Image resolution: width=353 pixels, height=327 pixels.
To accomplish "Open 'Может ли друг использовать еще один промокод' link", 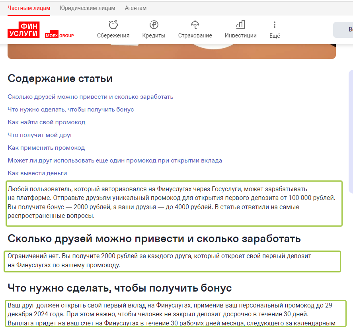I will click(115, 161).
